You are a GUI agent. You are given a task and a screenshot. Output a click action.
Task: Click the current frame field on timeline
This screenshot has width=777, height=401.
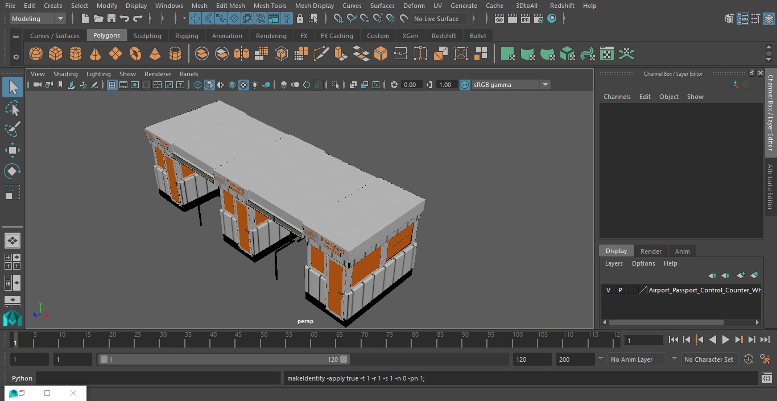tap(644, 340)
